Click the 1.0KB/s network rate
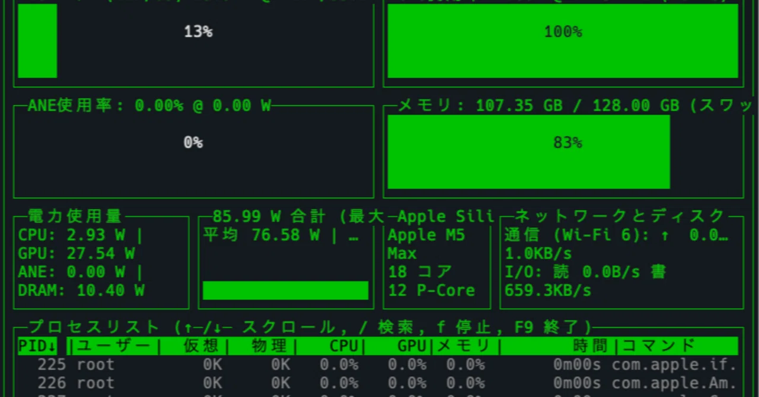 pos(538,254)
